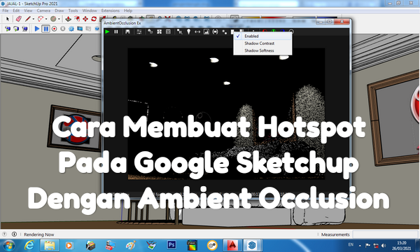Click the red Record button in SketchUp toolbar
420x252 pixels.
55,29
